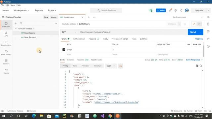Open the APIs sidebar panel
The image size is (212, 119).
pyautogui.click(x=6, y=34)
